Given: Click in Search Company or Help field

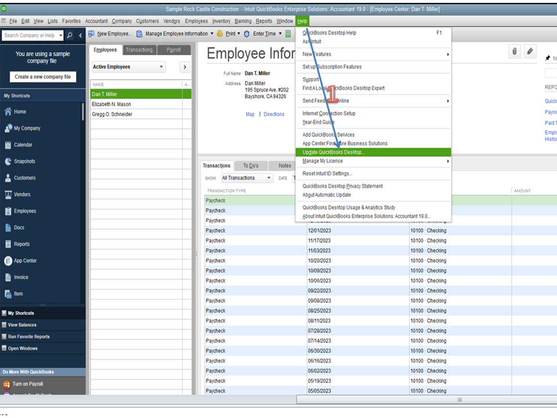Looking at the screenshot, I should pos(30,35).
